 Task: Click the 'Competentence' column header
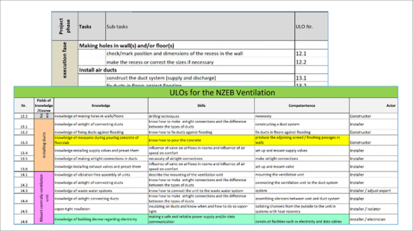point(301,105)
